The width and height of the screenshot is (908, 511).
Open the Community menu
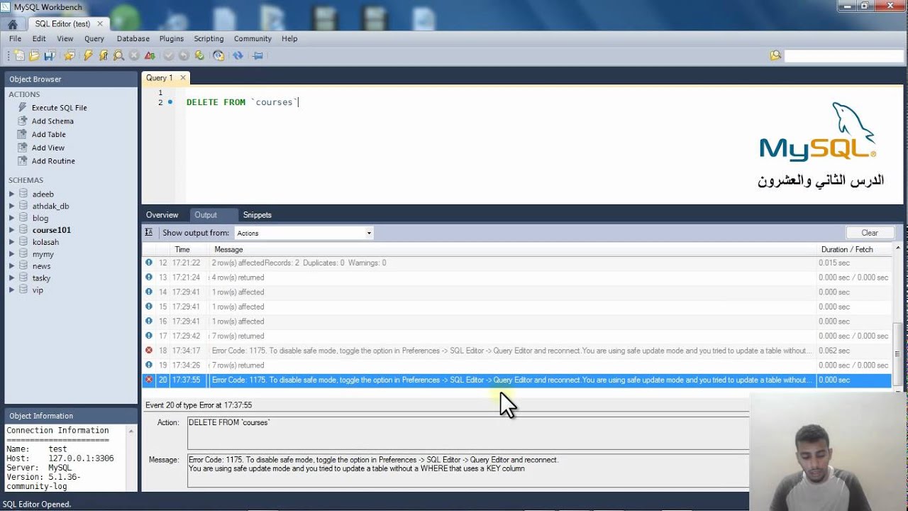[x=253, y=38]
